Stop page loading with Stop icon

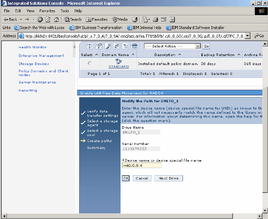(x=40, y=20)
